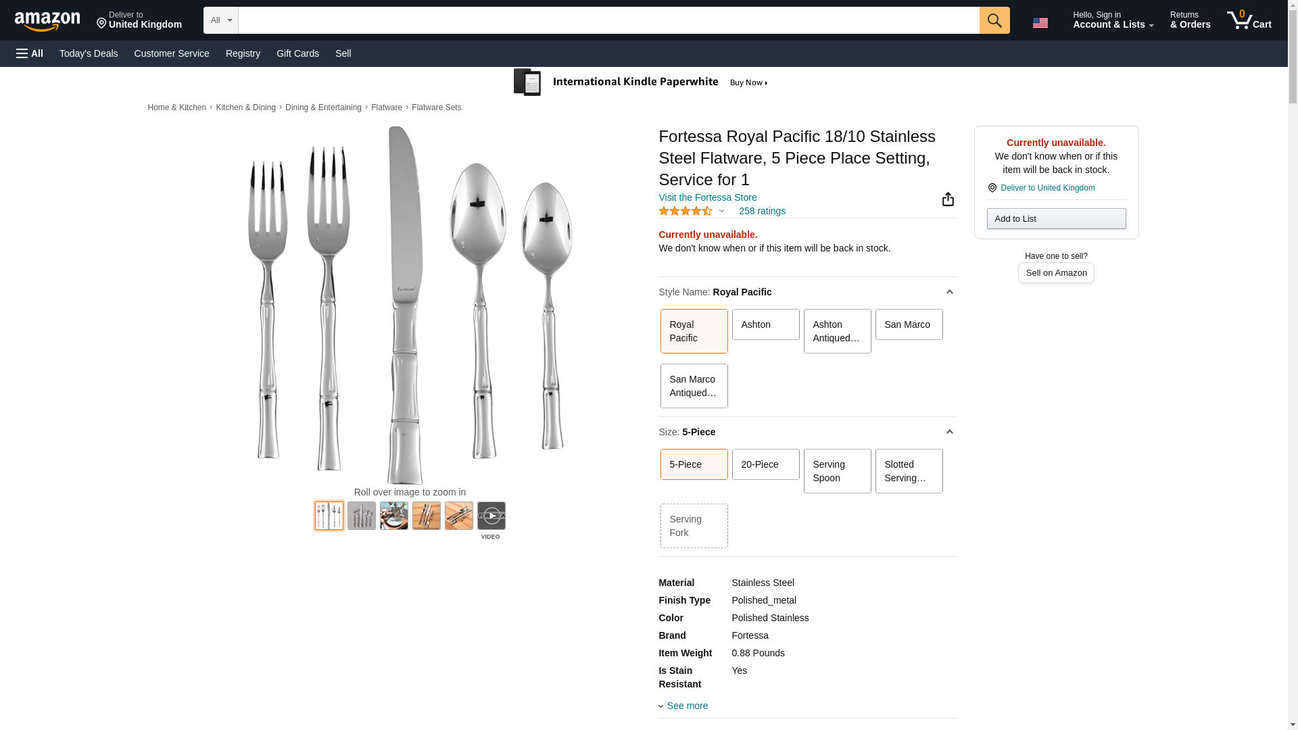This screenshot has width=1298, height=730.
Task: Open the shopping cart icon
Action: [x=1249, y=20]
